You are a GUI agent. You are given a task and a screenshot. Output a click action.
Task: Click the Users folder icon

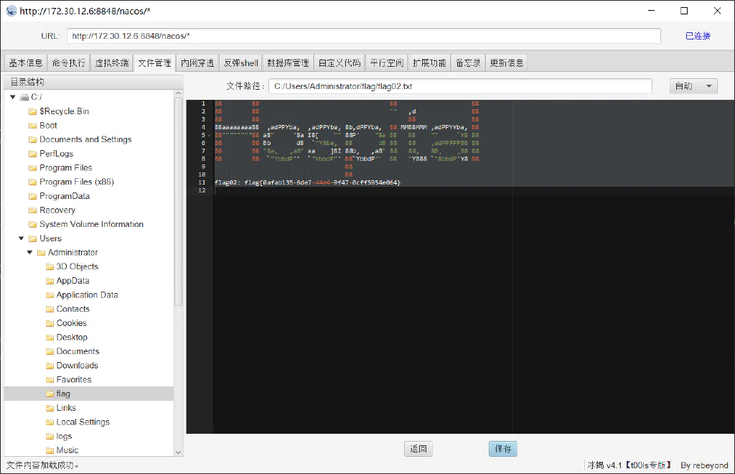pyautogui.click(x=32, y=238)
